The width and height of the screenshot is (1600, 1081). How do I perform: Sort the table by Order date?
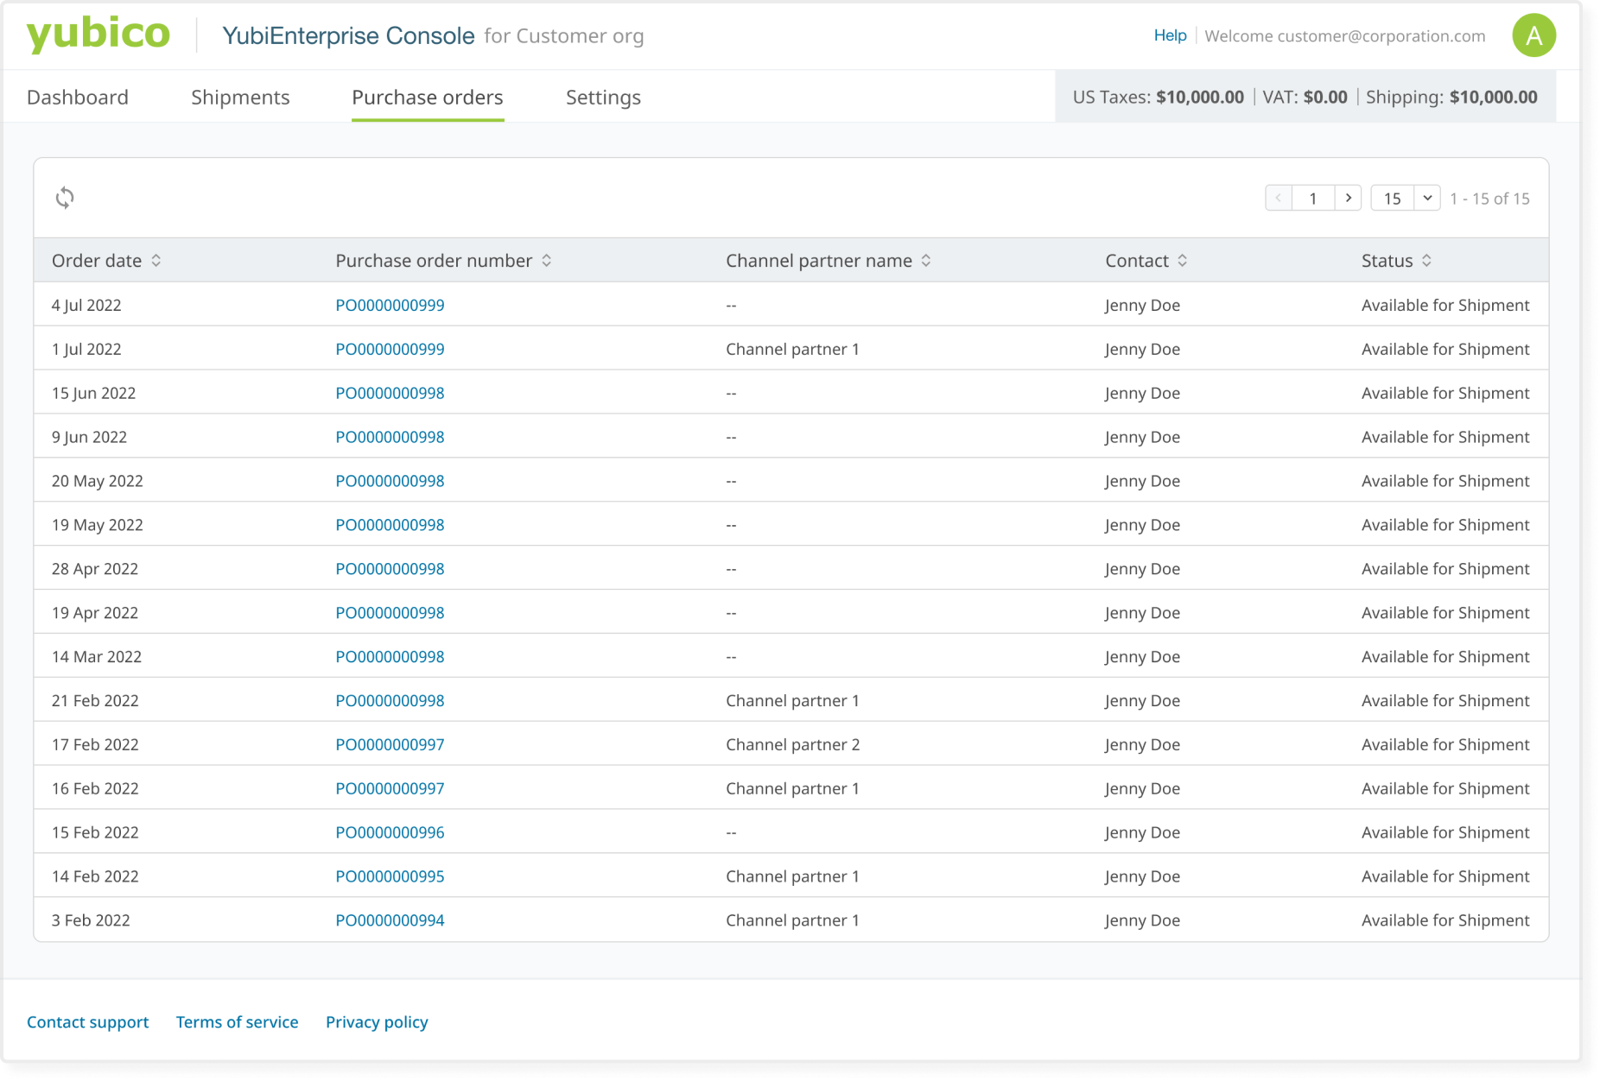(157, 260)
